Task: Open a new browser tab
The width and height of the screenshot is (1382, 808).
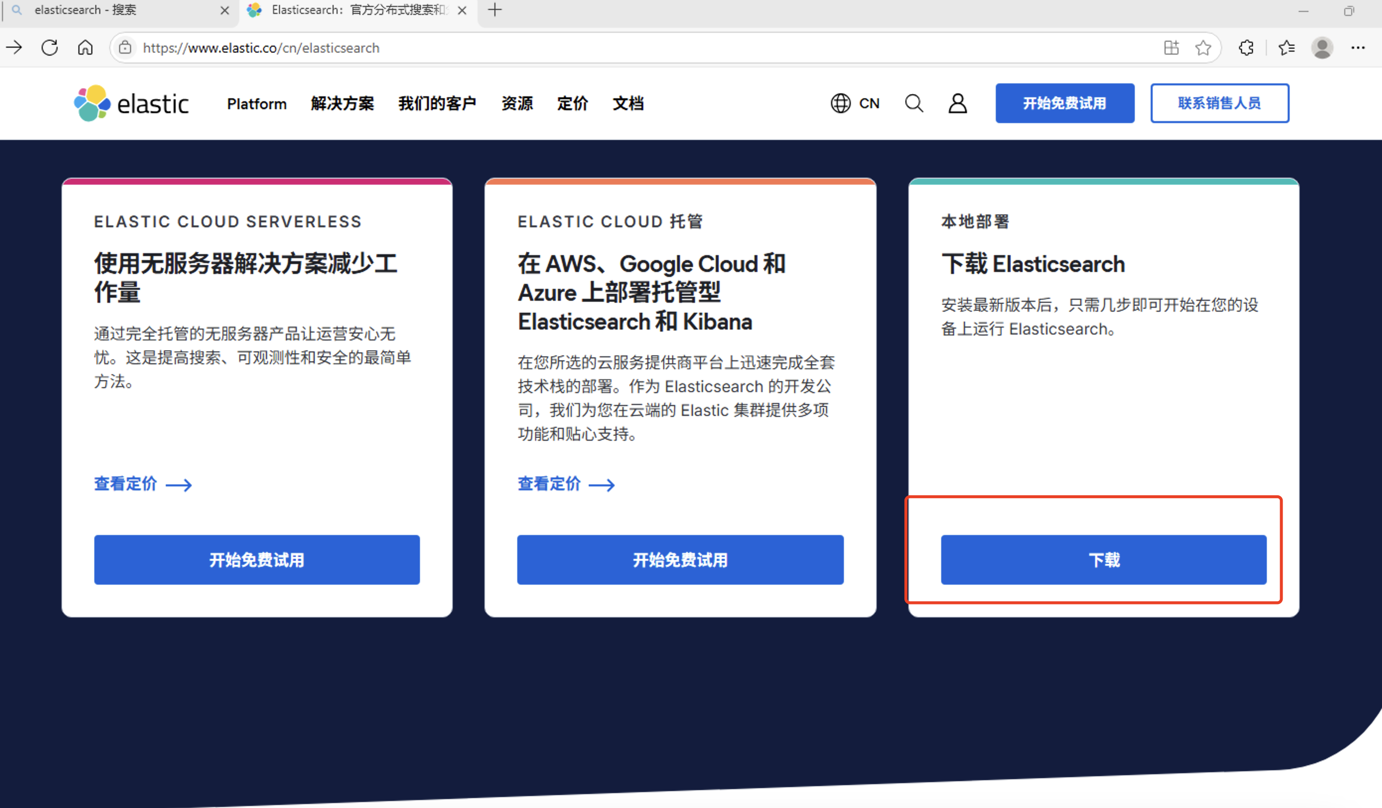Action: [x=494, y=10]
